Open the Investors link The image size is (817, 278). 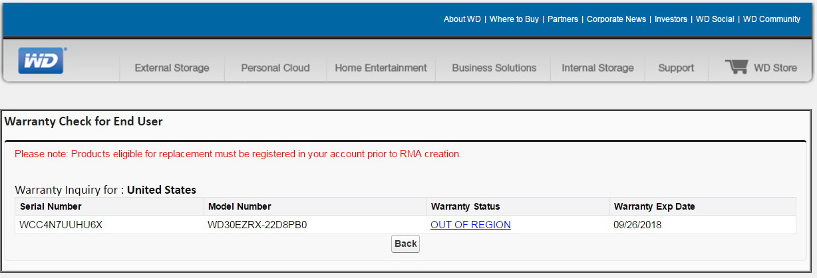click(671, 19)
